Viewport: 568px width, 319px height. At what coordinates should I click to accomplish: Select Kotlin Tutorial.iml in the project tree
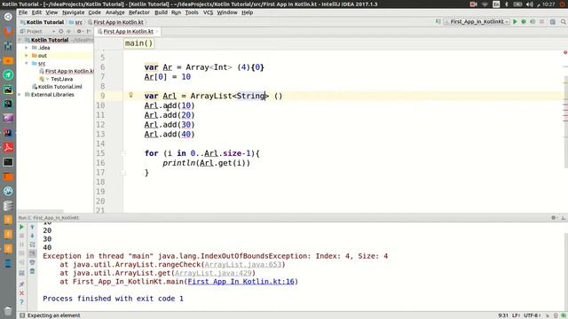pyautogui.click(x=57, y=87)
